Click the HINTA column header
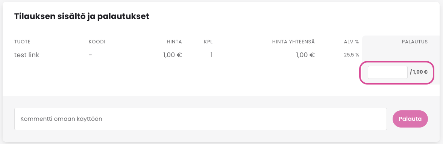Viewport: 443px width, 144px height. 174,42
